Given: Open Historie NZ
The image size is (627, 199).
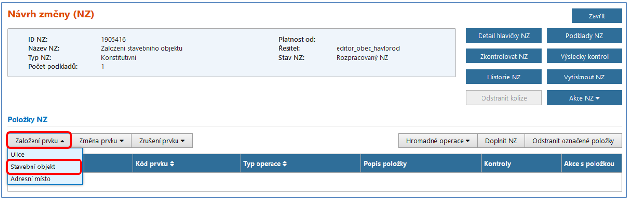Looking at the screenshot, I should coord(503,77).
